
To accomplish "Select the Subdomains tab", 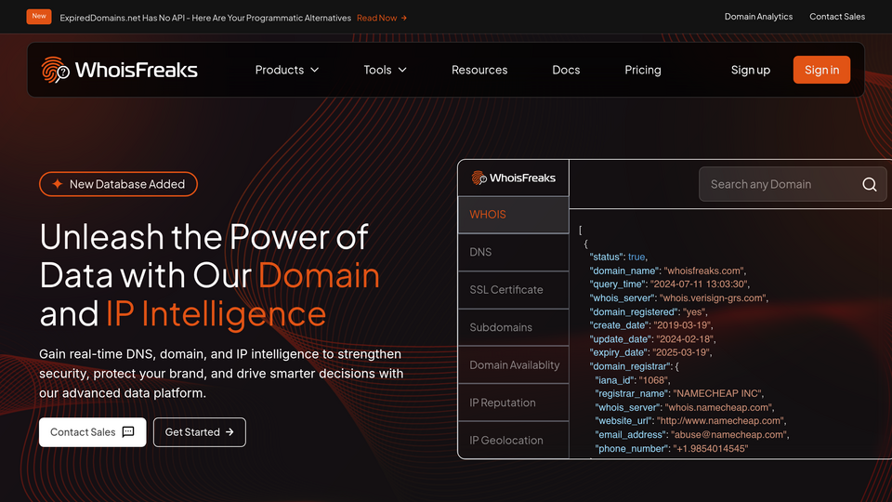I will coord(513,327).
